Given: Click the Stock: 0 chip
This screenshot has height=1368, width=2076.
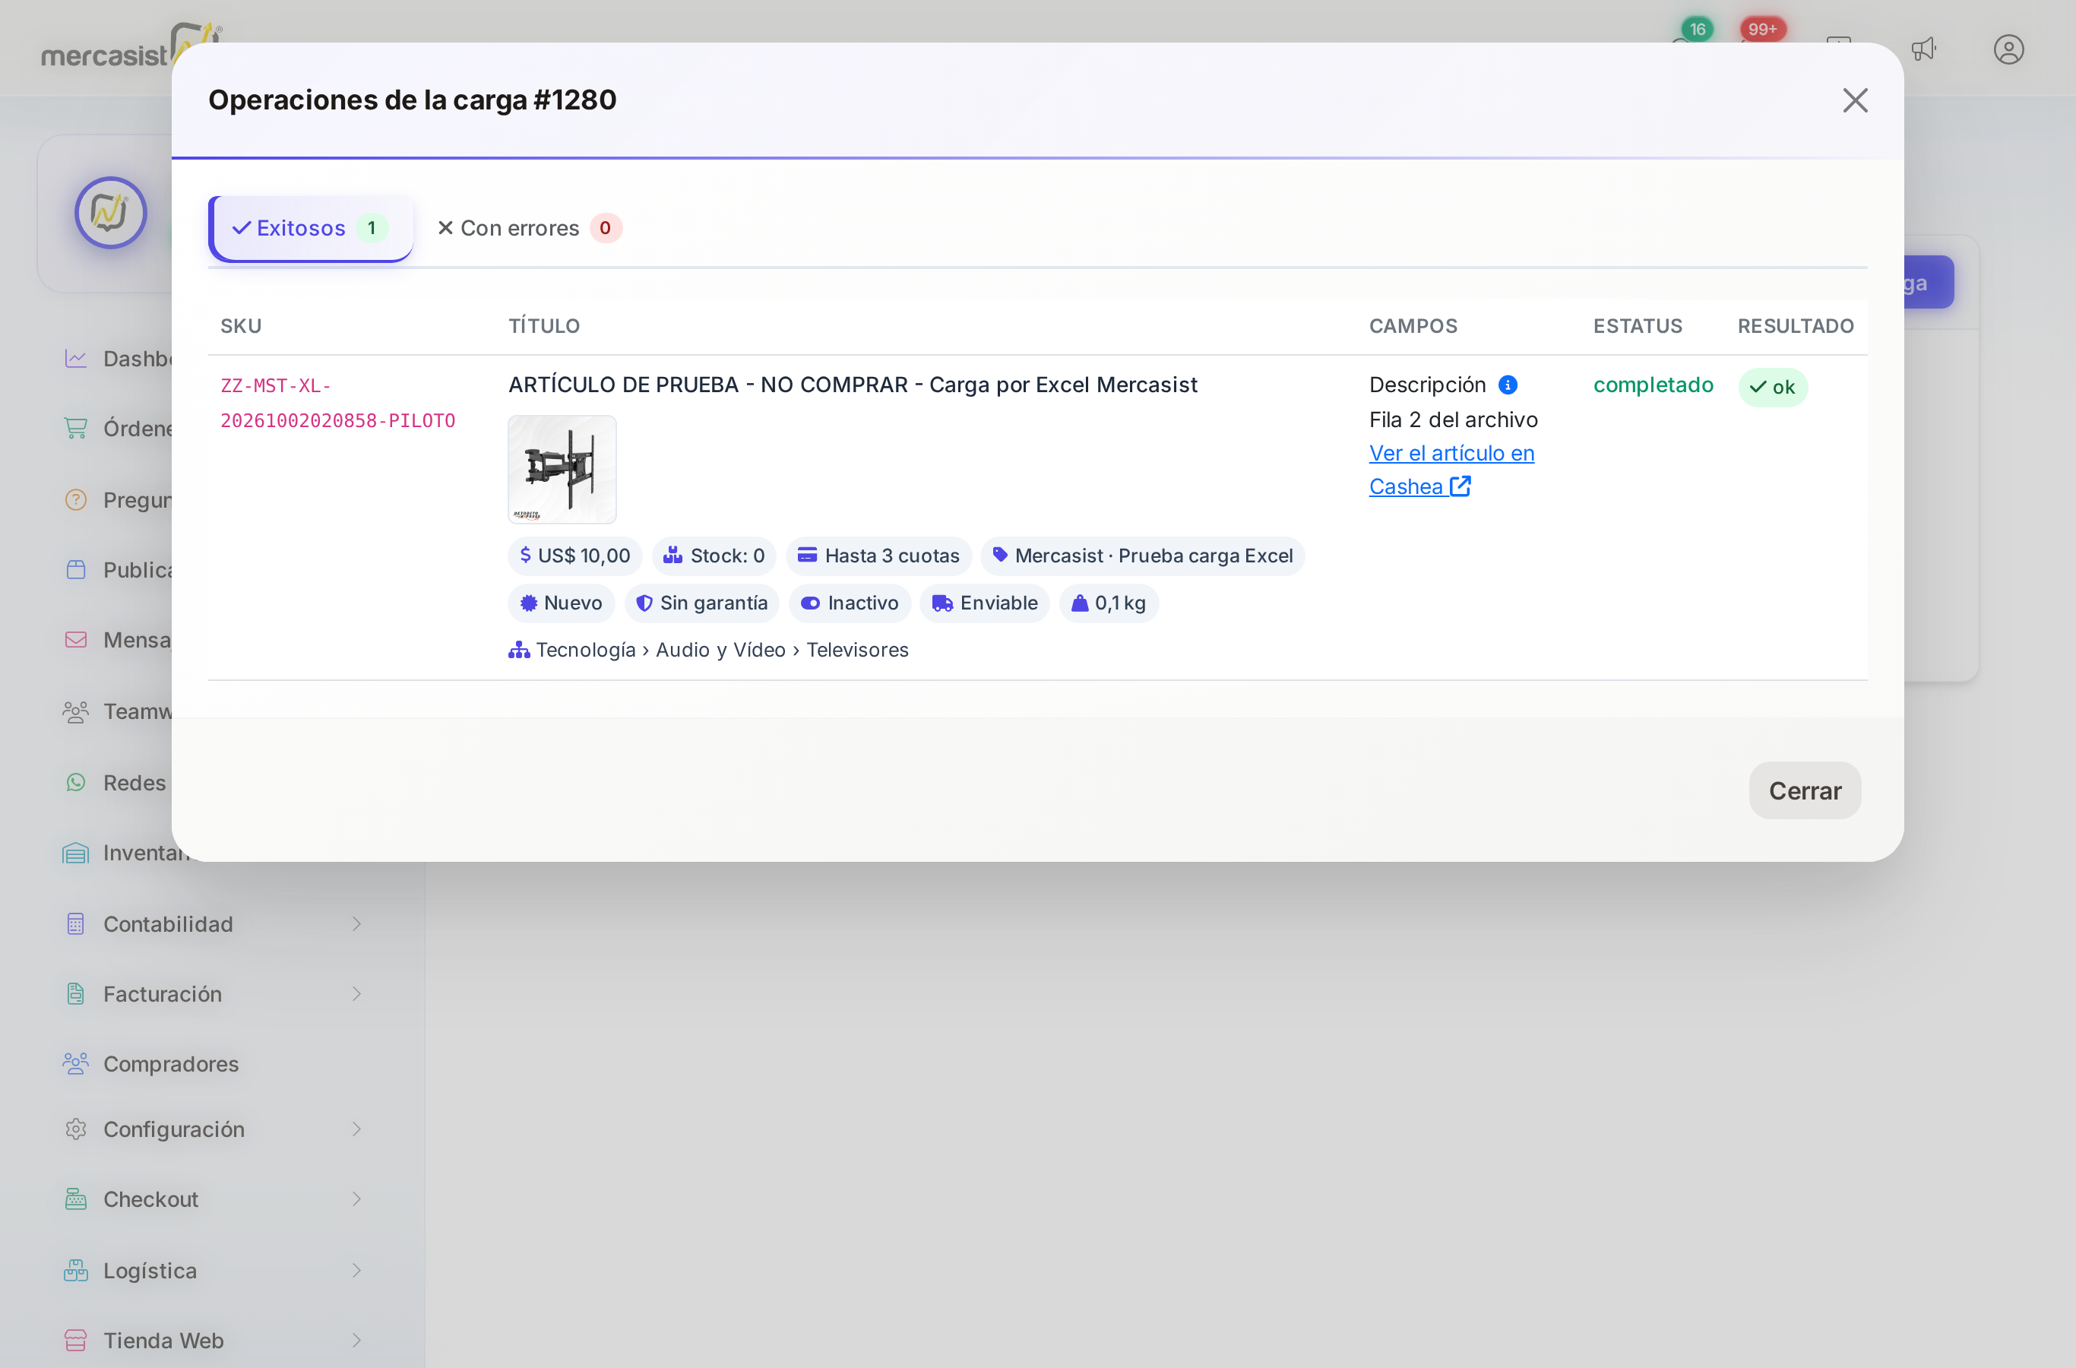Looking at the screenshot, I should [714, 556].
